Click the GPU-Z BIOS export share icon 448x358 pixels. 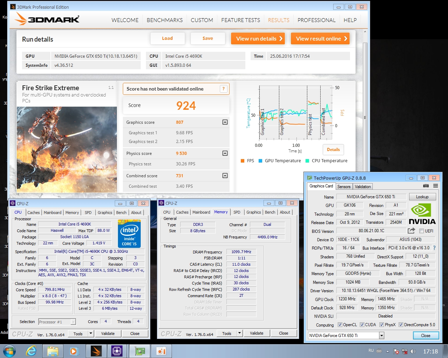pyautogui.click(x=412, y=231)
